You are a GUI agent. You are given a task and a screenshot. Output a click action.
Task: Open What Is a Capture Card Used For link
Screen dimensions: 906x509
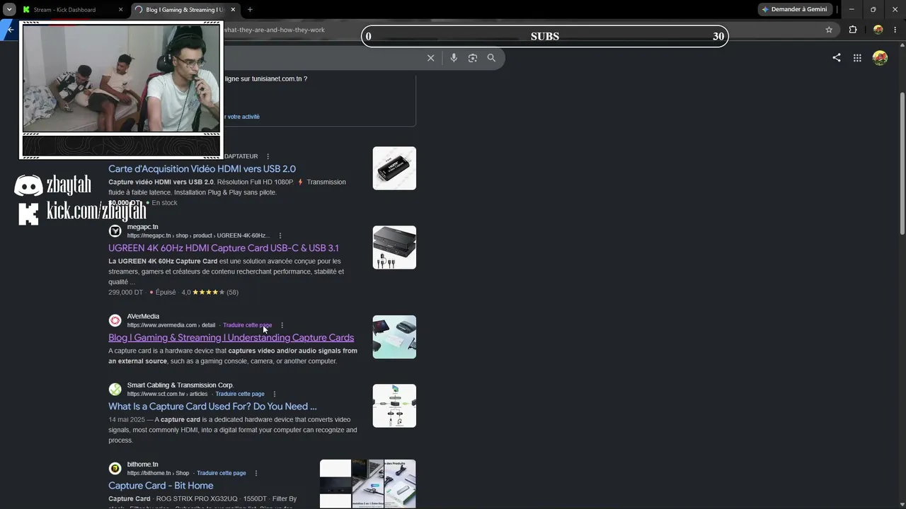click(x=212, y=406)
